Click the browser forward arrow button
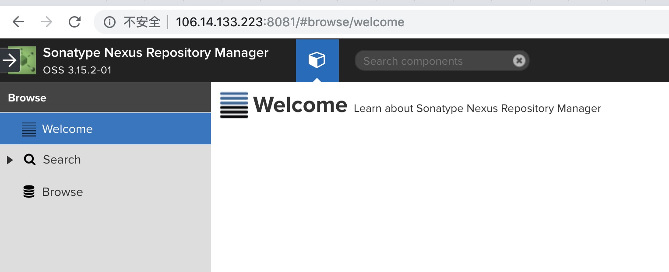The image size is (669, 272). 46,22
